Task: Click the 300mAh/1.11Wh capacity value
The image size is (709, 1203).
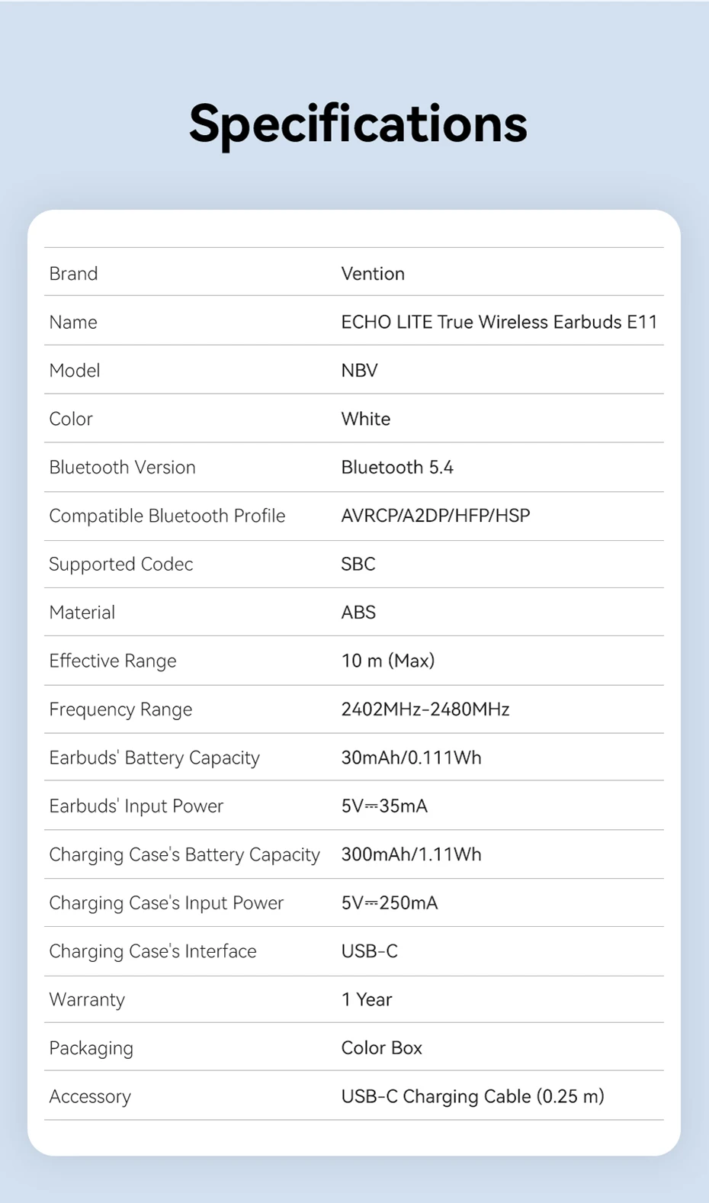Action: coord(411,854)
